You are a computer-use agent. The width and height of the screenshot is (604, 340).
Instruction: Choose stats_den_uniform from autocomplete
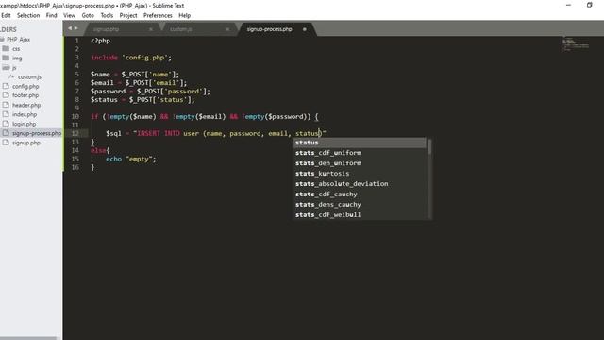pos(360,163)
